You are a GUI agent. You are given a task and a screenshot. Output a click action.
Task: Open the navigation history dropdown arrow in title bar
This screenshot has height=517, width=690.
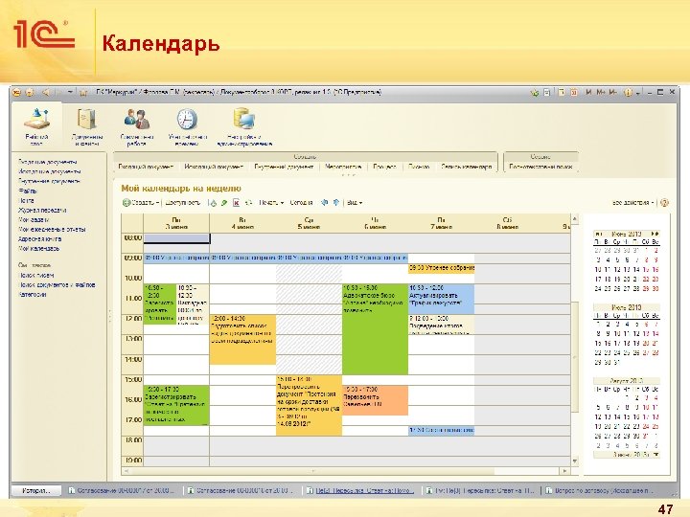click(70, 92)
